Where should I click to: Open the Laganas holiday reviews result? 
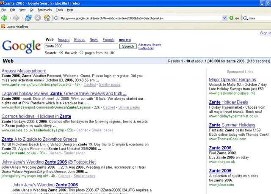(64, 93)
